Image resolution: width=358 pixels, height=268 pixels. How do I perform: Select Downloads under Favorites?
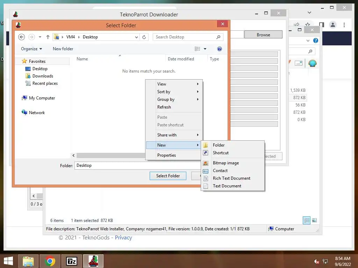43,76
